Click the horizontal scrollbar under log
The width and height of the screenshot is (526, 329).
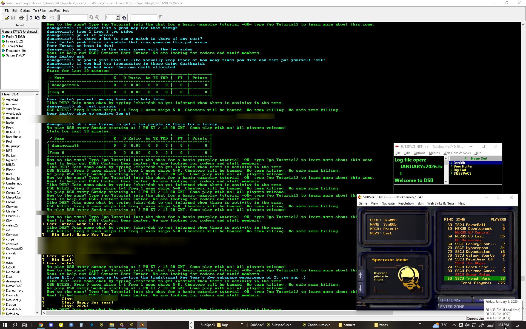pyautogui.click(x=219, y=313)
